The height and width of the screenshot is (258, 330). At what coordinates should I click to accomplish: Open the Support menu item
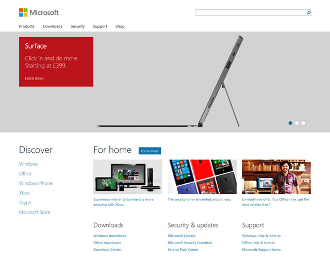[100, 26]
